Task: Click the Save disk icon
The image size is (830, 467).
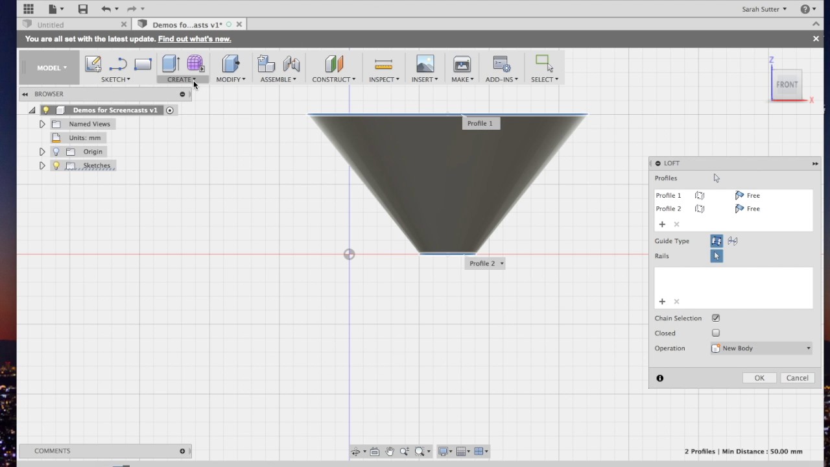Action: click(x=82, y=9)
